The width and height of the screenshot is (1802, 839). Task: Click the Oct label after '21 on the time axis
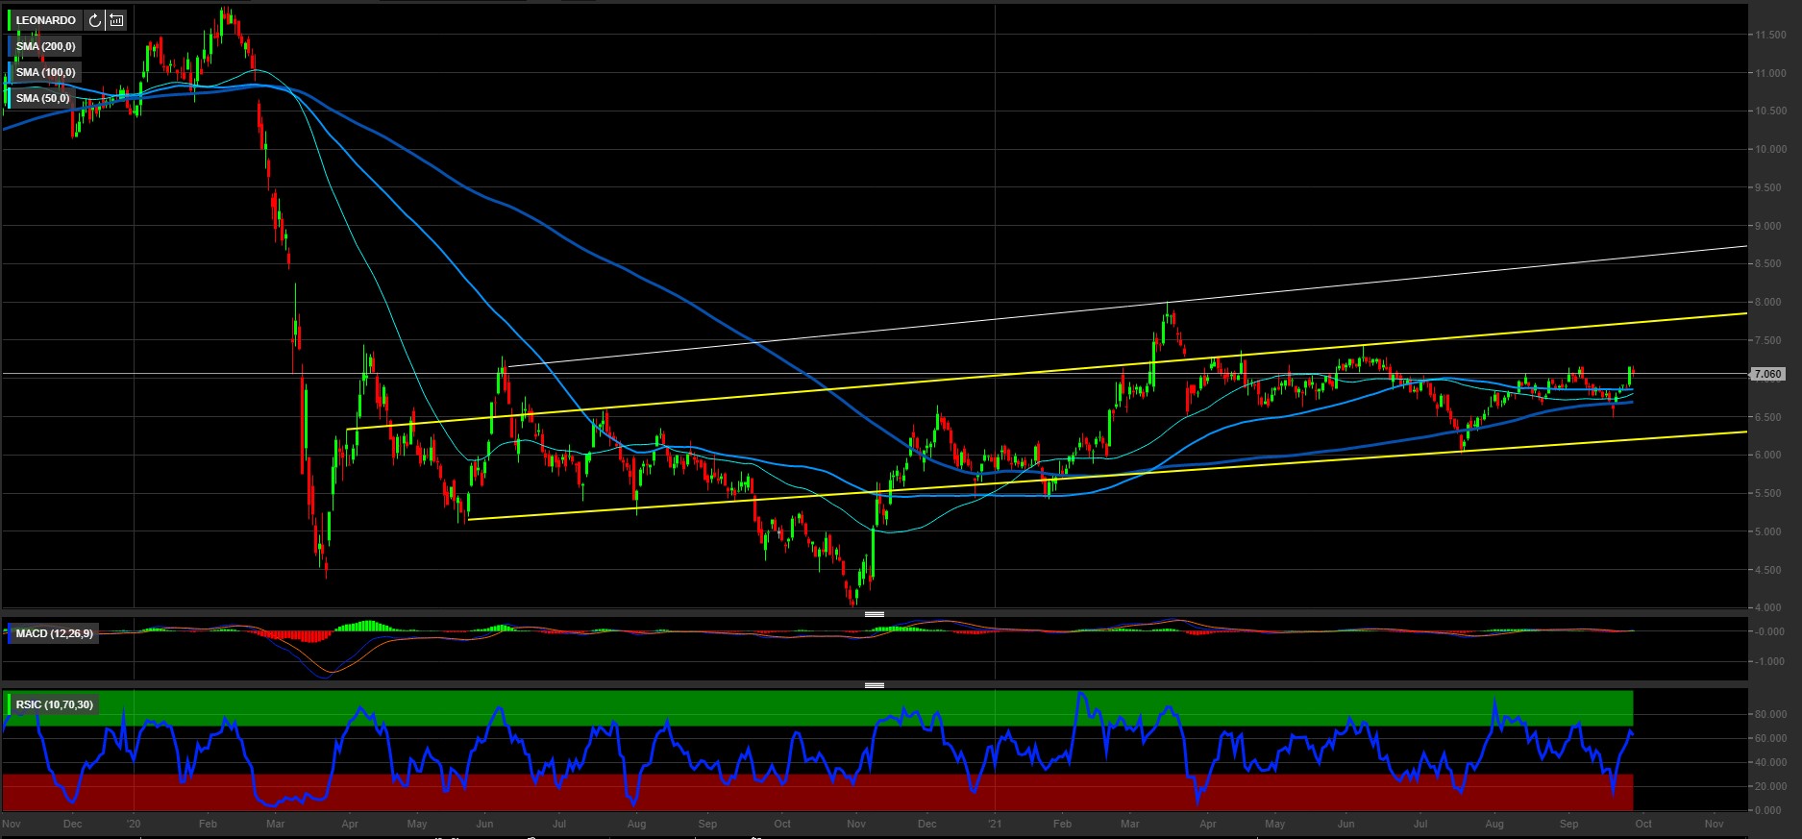tap(1643, 824)
